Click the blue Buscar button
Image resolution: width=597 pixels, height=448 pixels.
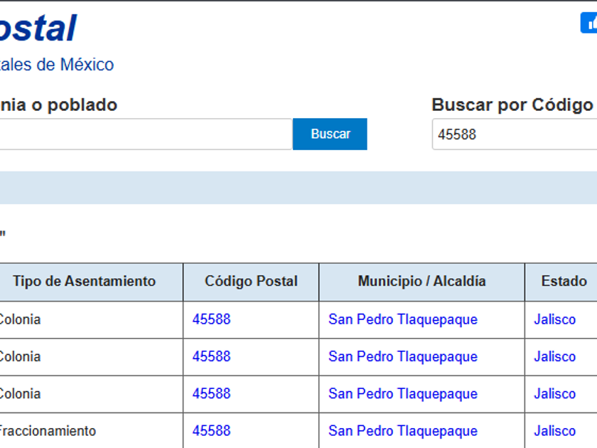[330, 134]
